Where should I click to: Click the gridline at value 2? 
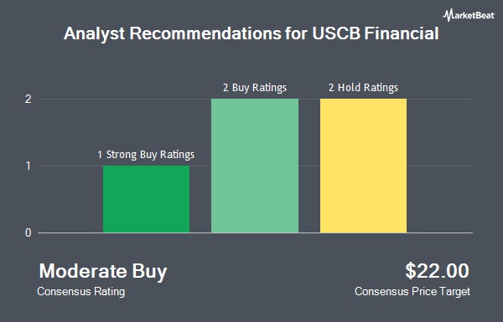pyautogui.click(x=439, y=99)
